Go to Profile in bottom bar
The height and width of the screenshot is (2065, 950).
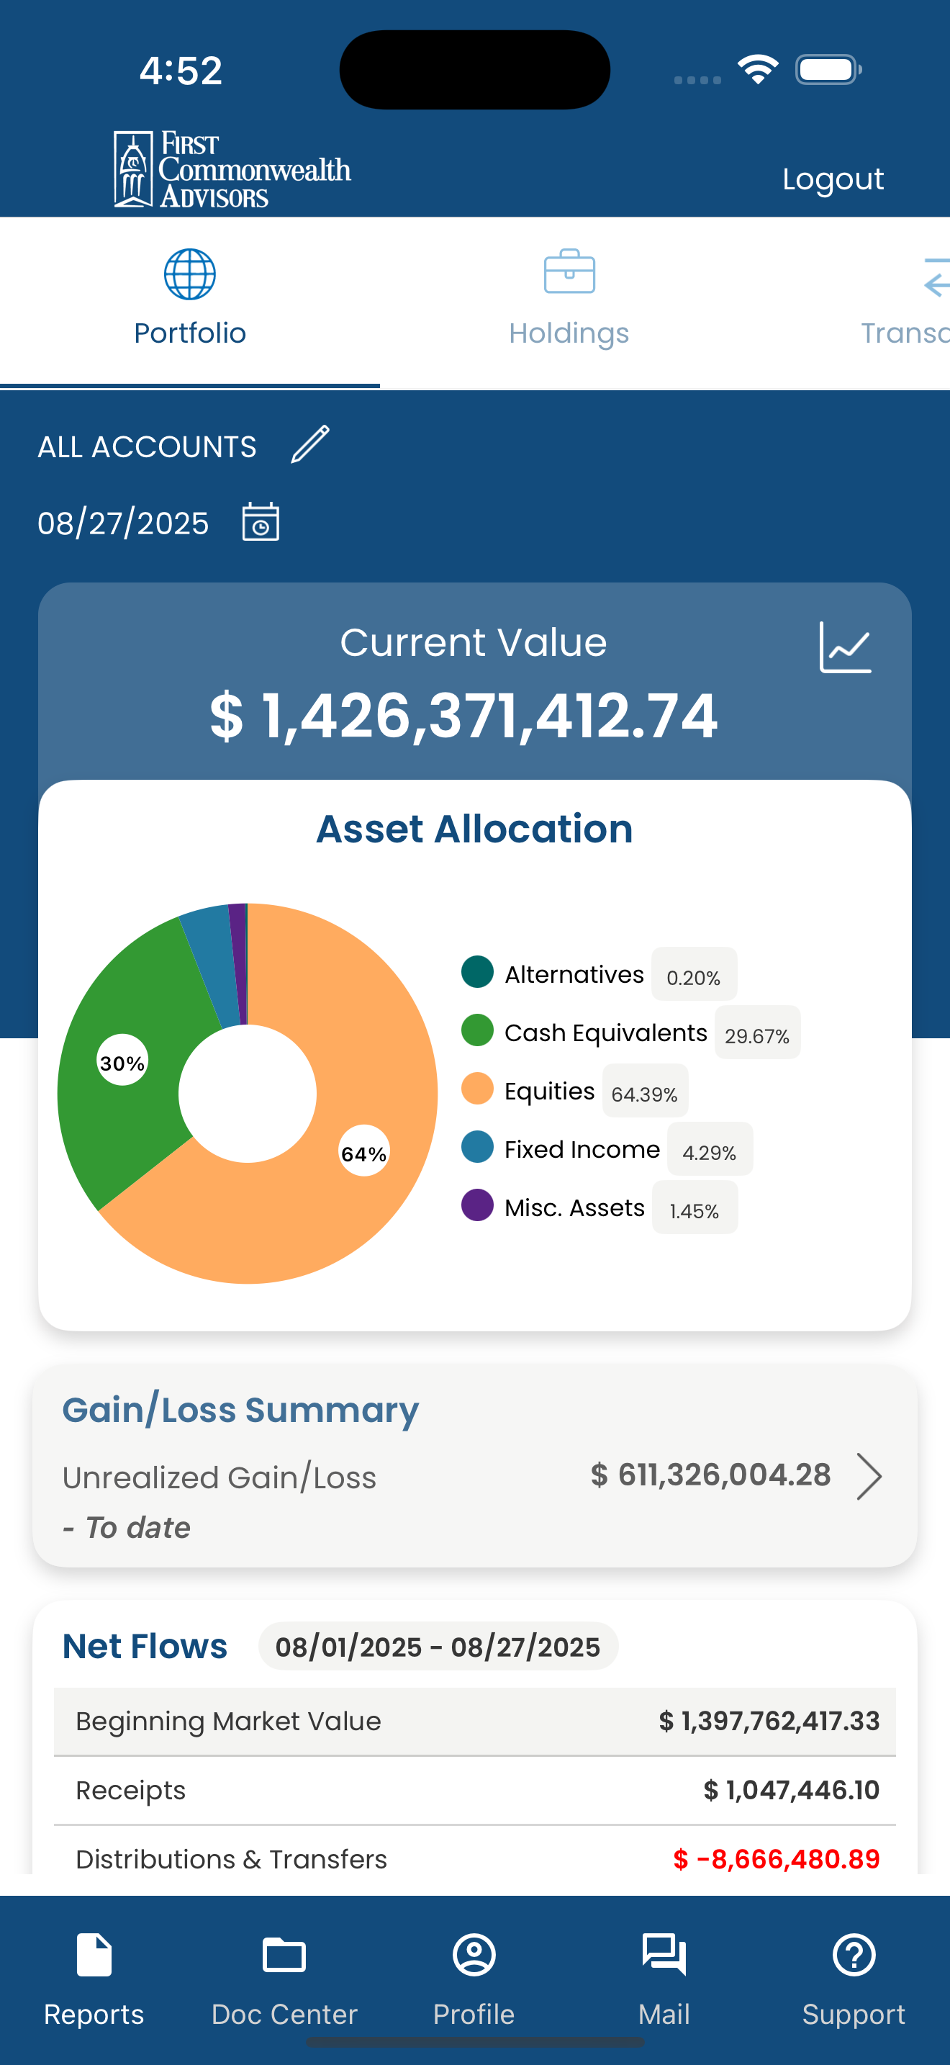[474, 1979]
